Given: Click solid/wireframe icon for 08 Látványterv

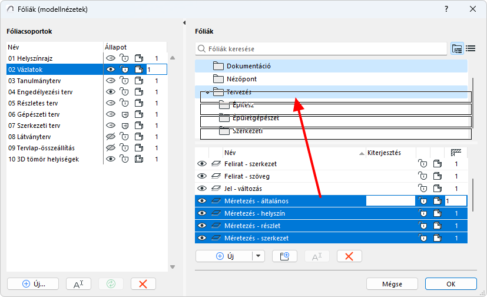Looking at the screenshot, I should (139, 136).
